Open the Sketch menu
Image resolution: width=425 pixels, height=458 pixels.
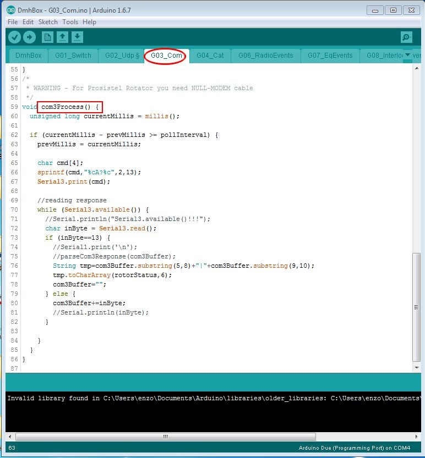48,22
